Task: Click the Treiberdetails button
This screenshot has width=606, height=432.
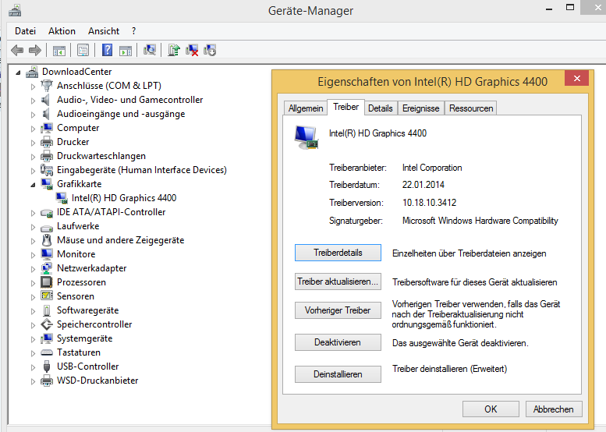Action: (x=338, y=253)
